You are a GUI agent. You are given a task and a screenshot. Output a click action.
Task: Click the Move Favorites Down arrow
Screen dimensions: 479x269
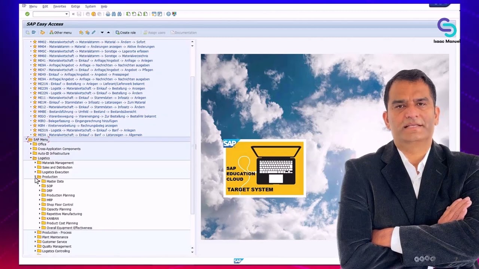[x=102, y=33]
